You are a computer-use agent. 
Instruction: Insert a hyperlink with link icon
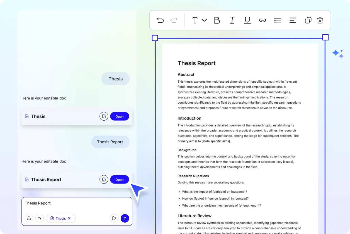[262, 20]
